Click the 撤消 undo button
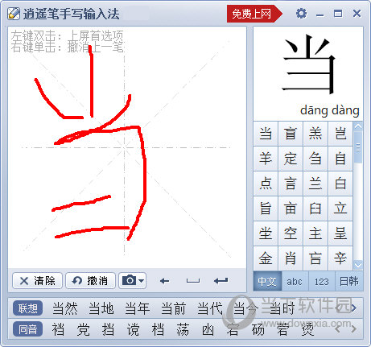Image resolution: width=371 pixels, height=347 pixels. [x=90, y=281]
